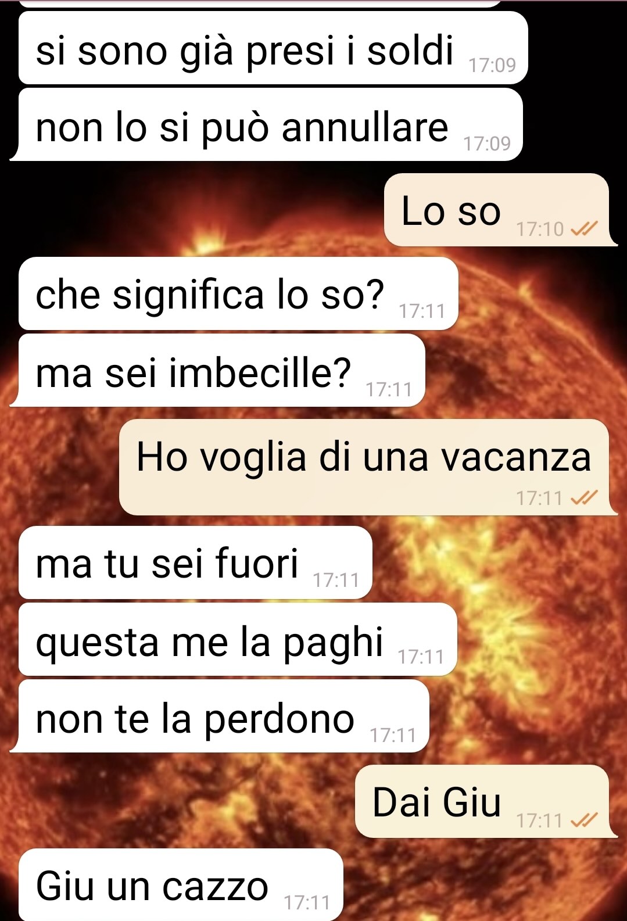This screenshot has width=627, height=921.
Task: Click the read ticks on 'Dai Giu'
Action: (x=584, y=820)
